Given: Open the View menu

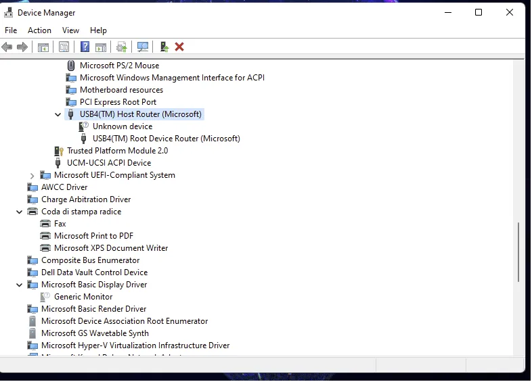Looking at the screenshot, I should [70, 30].
